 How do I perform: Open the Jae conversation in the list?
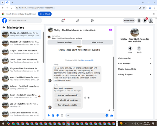click(21, 105)
